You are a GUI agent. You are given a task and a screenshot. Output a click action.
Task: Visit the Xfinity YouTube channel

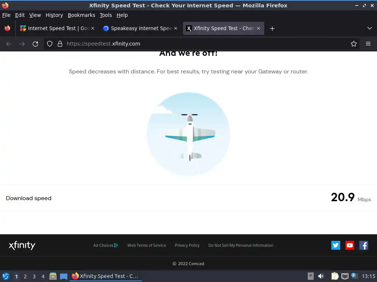point(350,245)
